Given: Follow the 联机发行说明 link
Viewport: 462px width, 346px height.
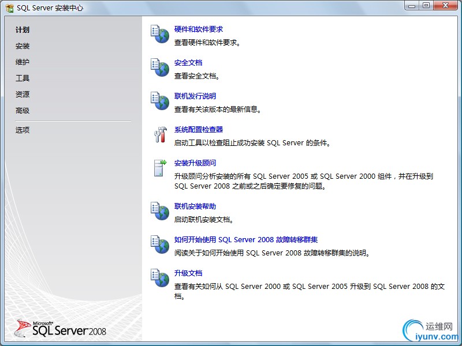Looking at the screenshot, I should point(195,96).
